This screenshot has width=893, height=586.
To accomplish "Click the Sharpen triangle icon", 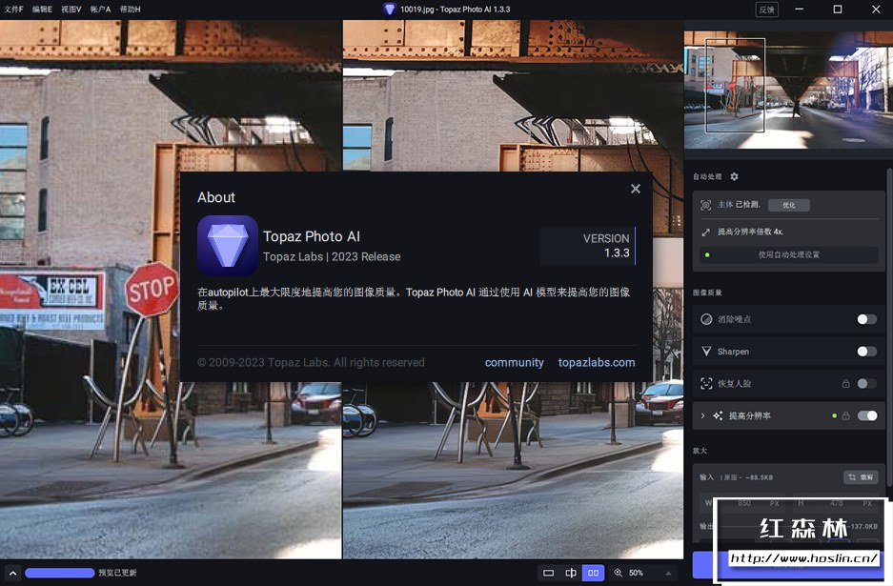I will click(706, 352).
